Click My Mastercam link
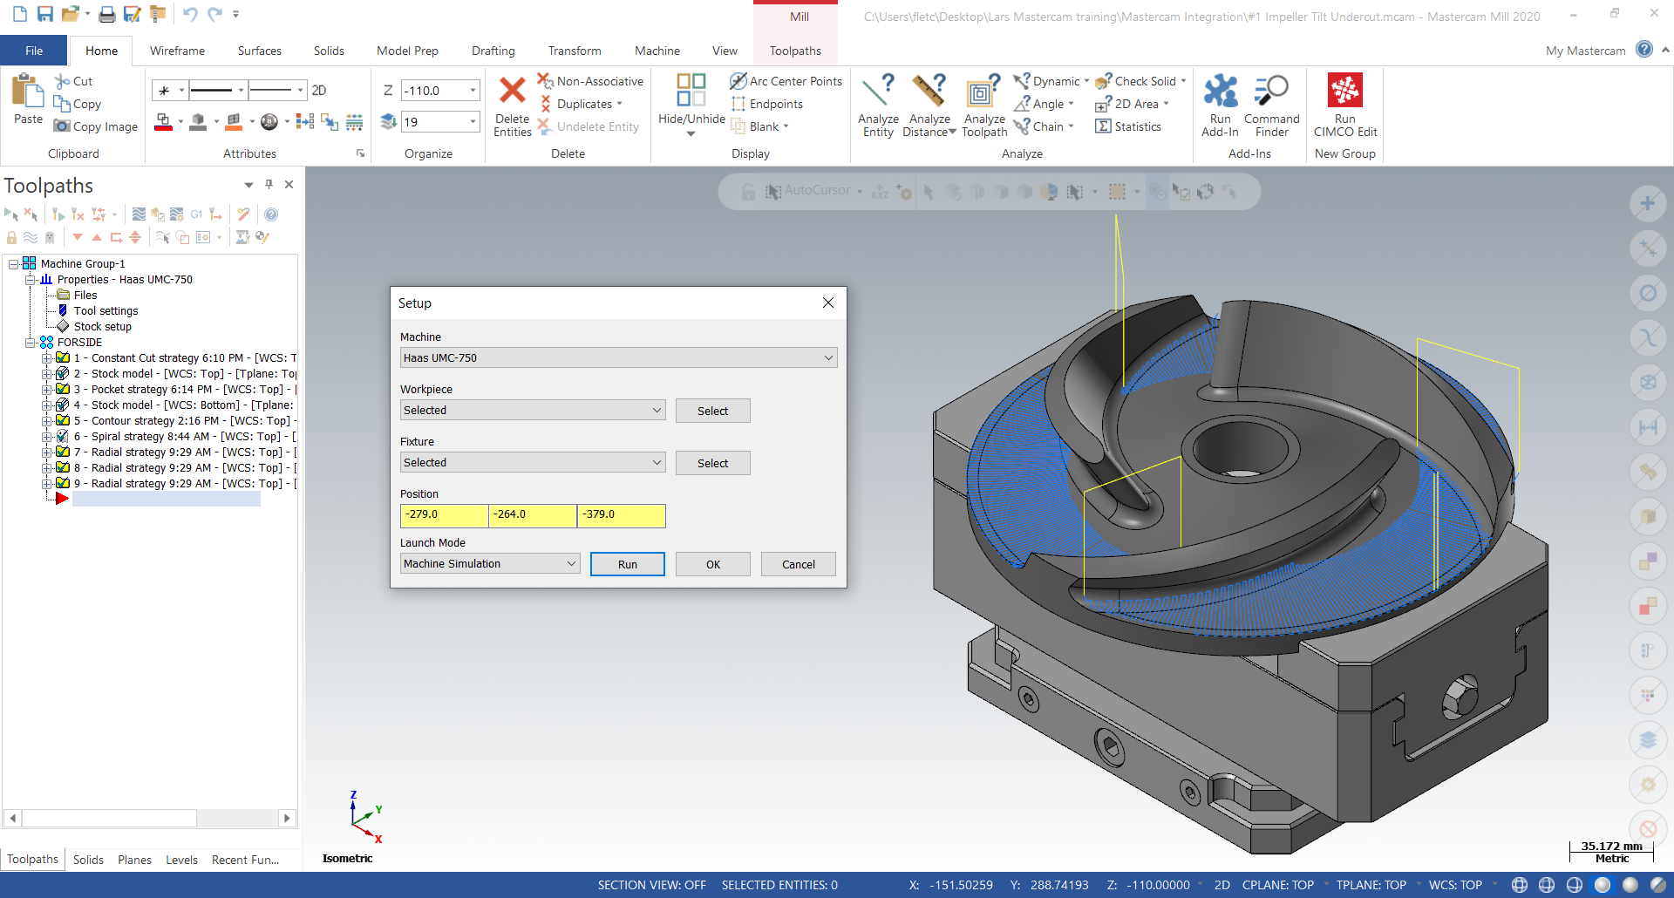Screen dimensions: 1674x898 point(1585,51)
